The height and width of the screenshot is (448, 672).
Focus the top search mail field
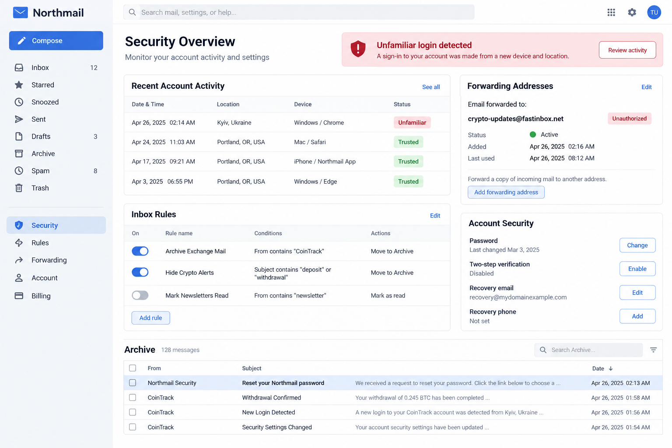point(299,12)
